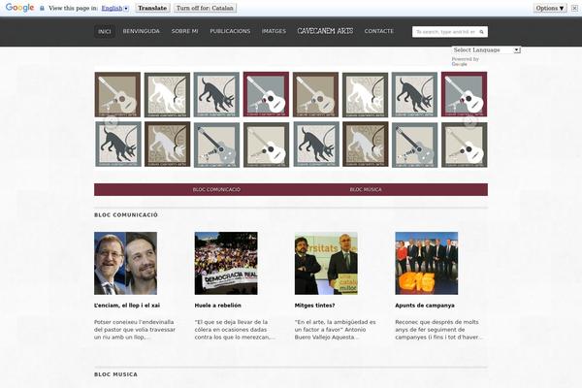Open Democracia Real protest thumbnail
This screenshot has height=388, width=582.
[226, 263]
